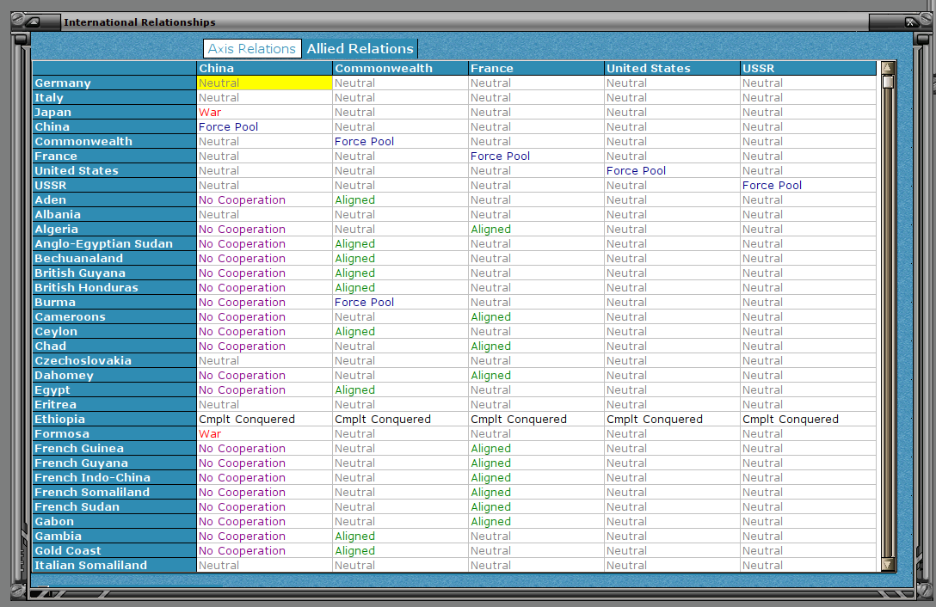Switch to the Axis Relations tab
This screenshot has width=936, height=607.
pos(252,48)
